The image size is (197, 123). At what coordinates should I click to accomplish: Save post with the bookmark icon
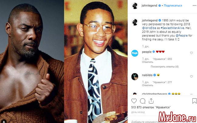click(194, 101)
